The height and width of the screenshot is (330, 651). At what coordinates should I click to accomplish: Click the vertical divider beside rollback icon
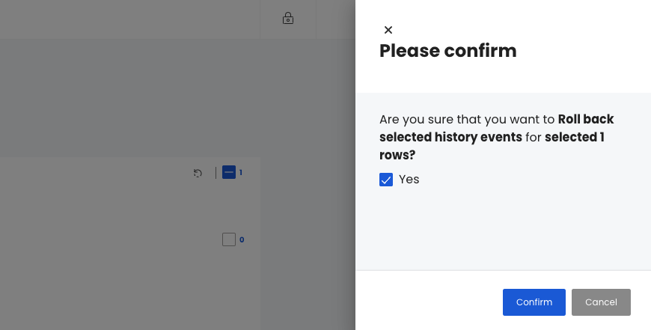coord(216,173)
